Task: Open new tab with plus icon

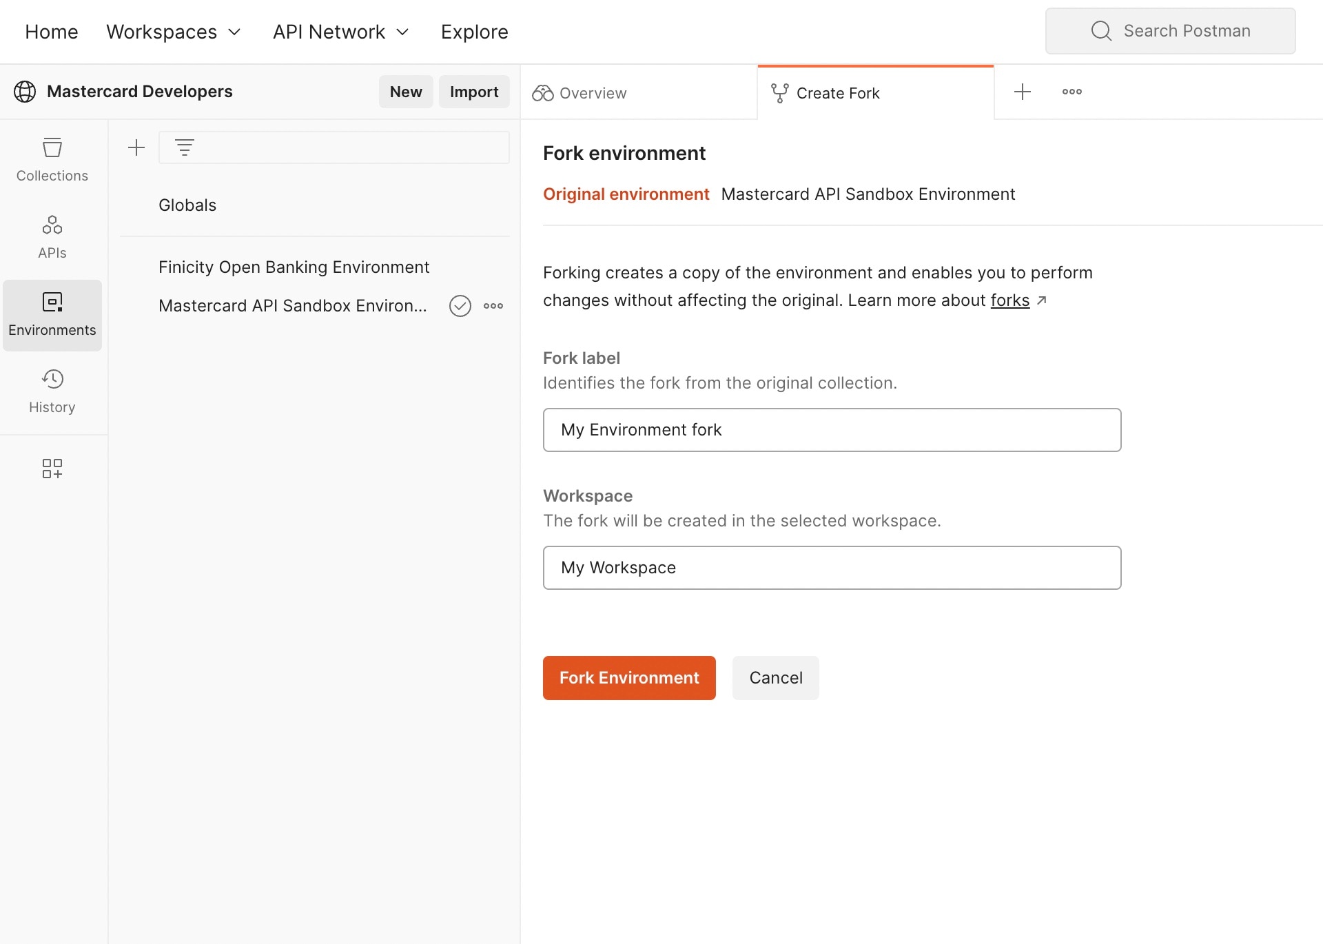Action: [1023, 92]
